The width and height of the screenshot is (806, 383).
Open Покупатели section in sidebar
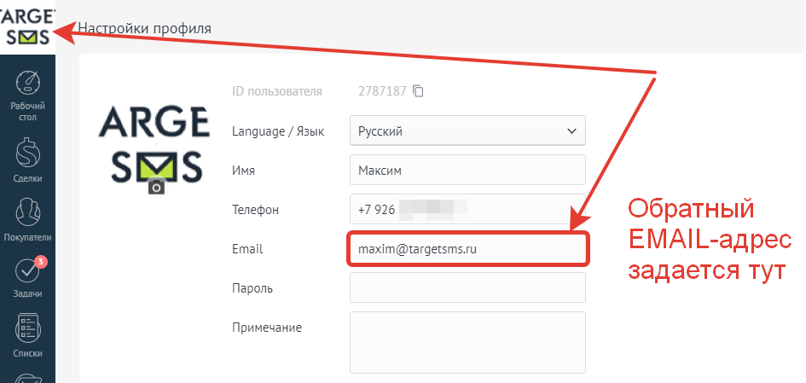28,219
